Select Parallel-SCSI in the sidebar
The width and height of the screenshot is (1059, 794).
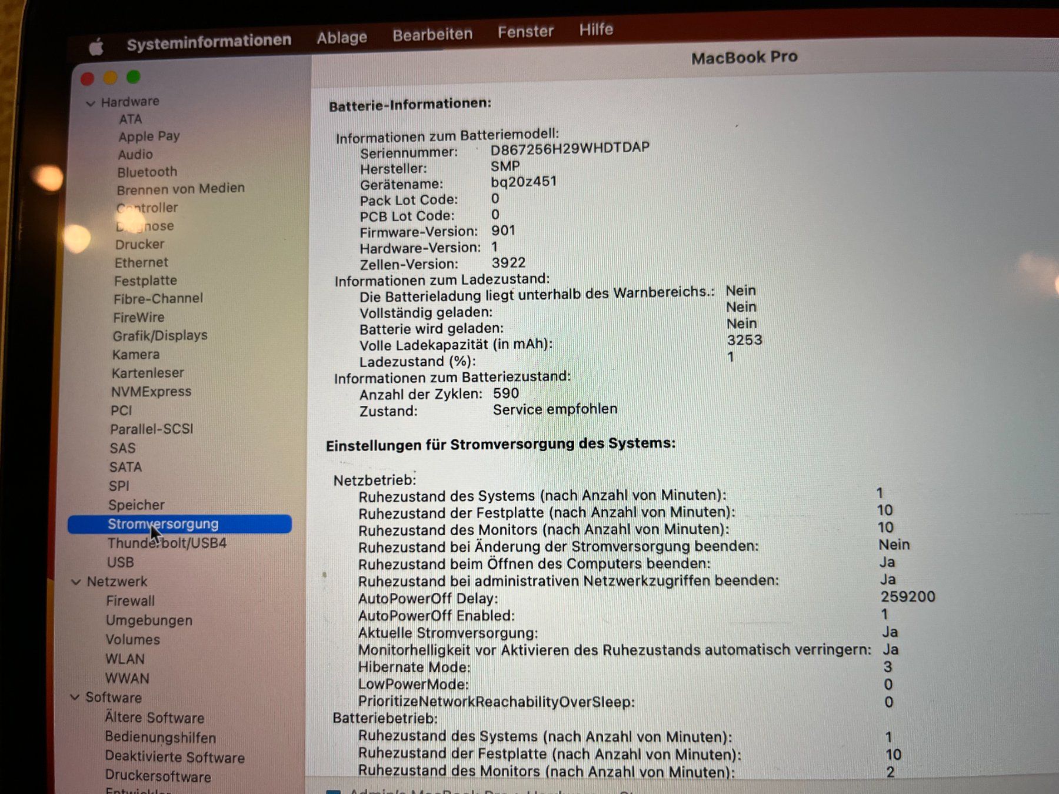pos(152,429)
